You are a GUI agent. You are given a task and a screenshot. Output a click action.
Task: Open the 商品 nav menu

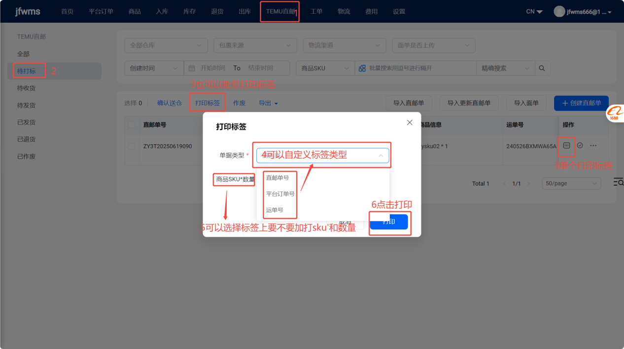click(135, 11)
